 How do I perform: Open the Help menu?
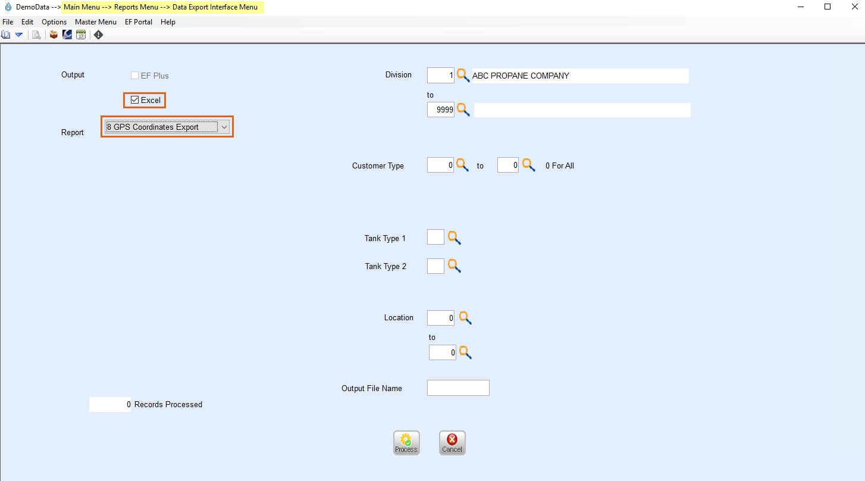[x=168, y=22]
